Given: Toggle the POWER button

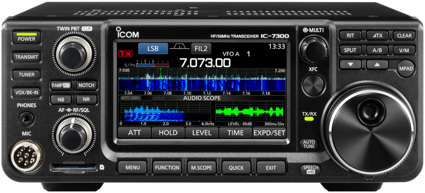Looking at the screenshot, I should tap(27, 38).
